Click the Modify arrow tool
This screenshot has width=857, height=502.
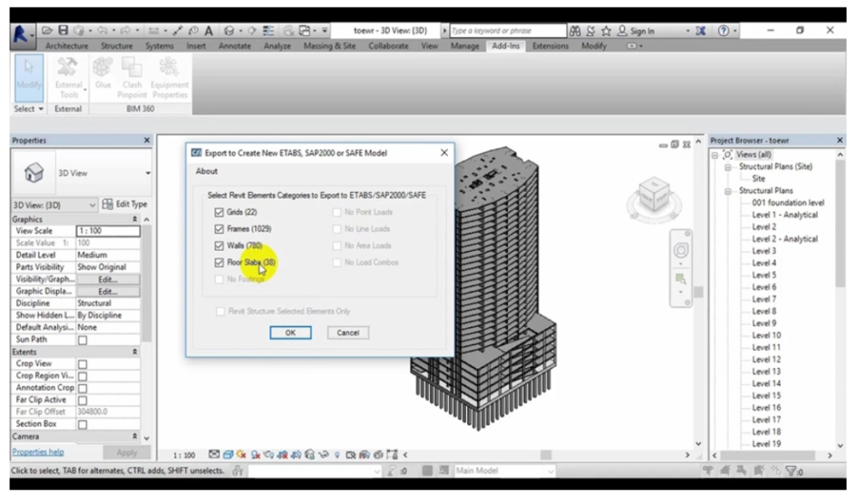point(29,78)
